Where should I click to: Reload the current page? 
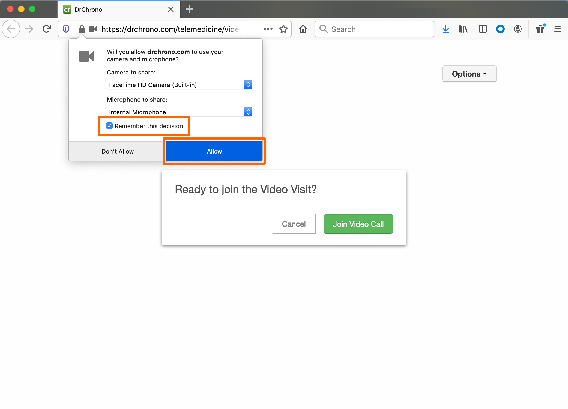[47, 29]
